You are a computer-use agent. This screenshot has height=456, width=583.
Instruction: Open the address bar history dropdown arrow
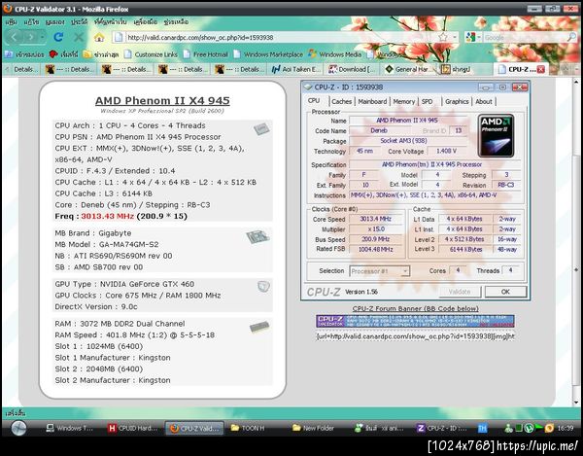click(455, 37)
